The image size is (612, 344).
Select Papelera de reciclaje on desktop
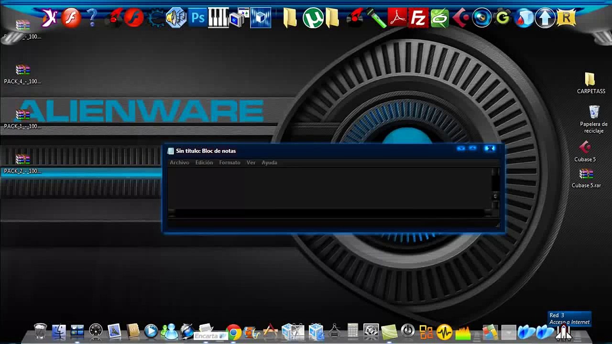pyautogui.click(x=594, y=119)
